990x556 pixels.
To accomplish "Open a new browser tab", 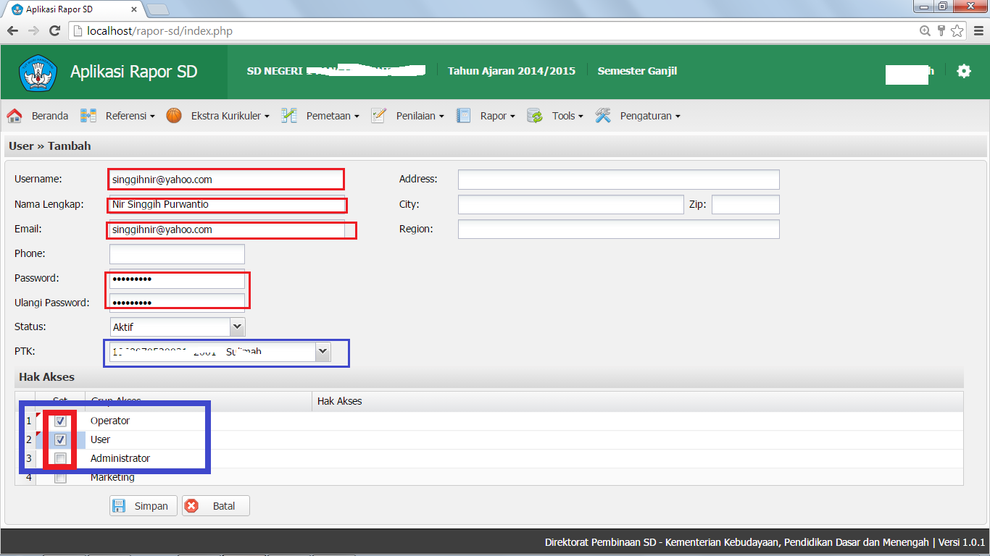I will pyautogui.click(x=158, y=9).
